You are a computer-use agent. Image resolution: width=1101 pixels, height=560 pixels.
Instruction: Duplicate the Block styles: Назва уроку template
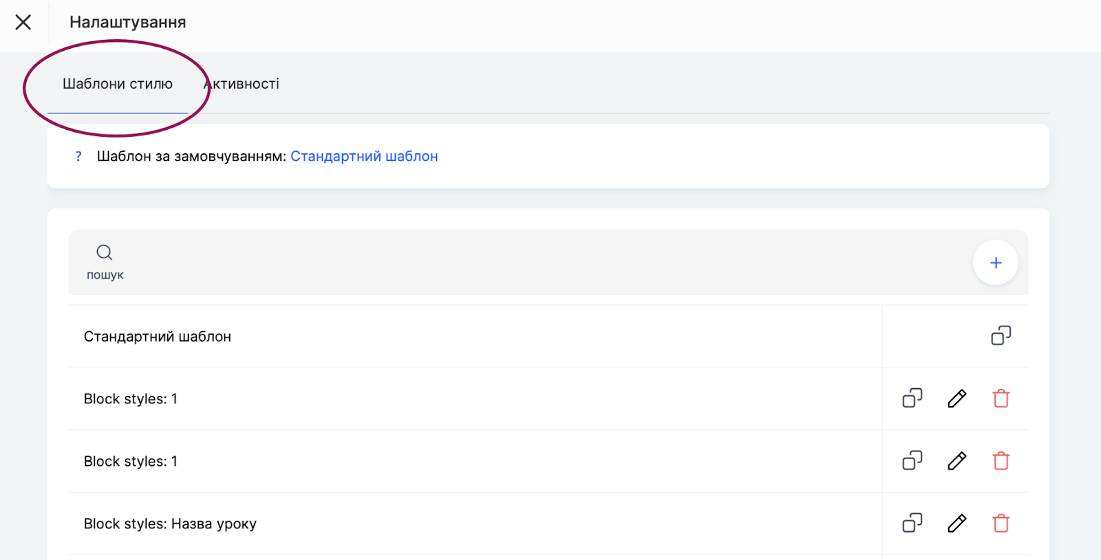pos(912,524)
